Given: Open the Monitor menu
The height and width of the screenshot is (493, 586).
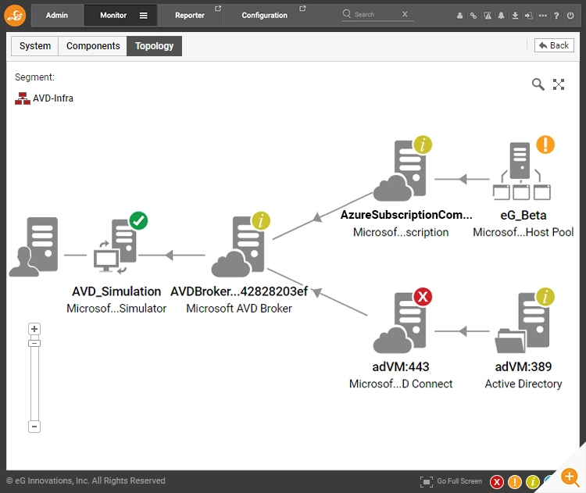Looking at the screenshot, I should [x=113, y=16].
